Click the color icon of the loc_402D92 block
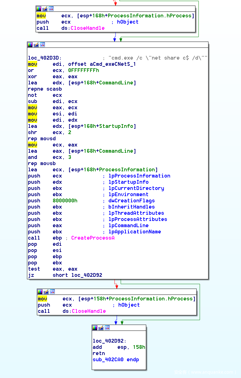Screen dimensions: 241x378 pos(95,328)
